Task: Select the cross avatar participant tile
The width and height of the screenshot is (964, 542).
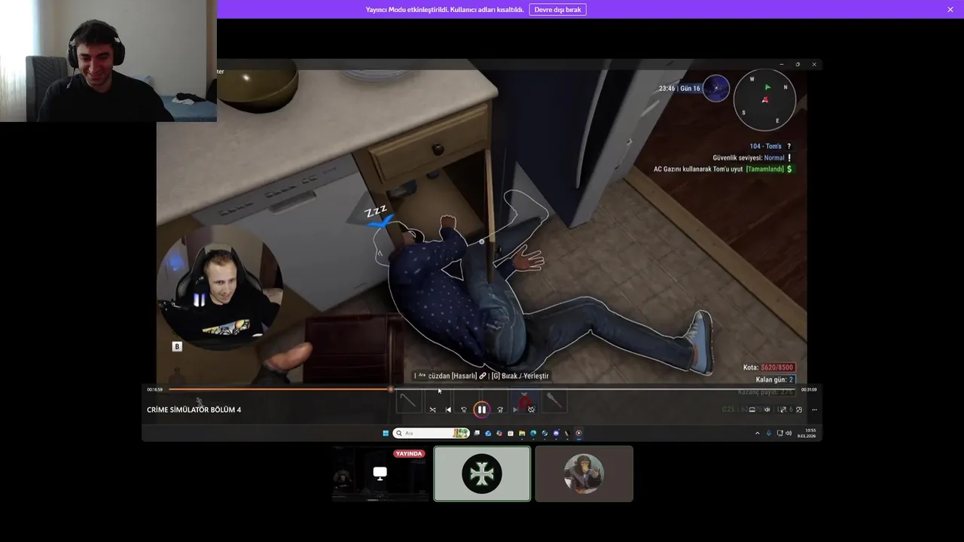Action: click(482, 473)
